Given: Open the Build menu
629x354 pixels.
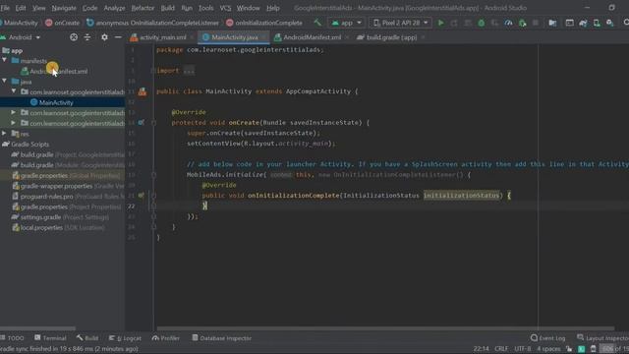Looking at the screenshot, I should [x=168, y=8].
